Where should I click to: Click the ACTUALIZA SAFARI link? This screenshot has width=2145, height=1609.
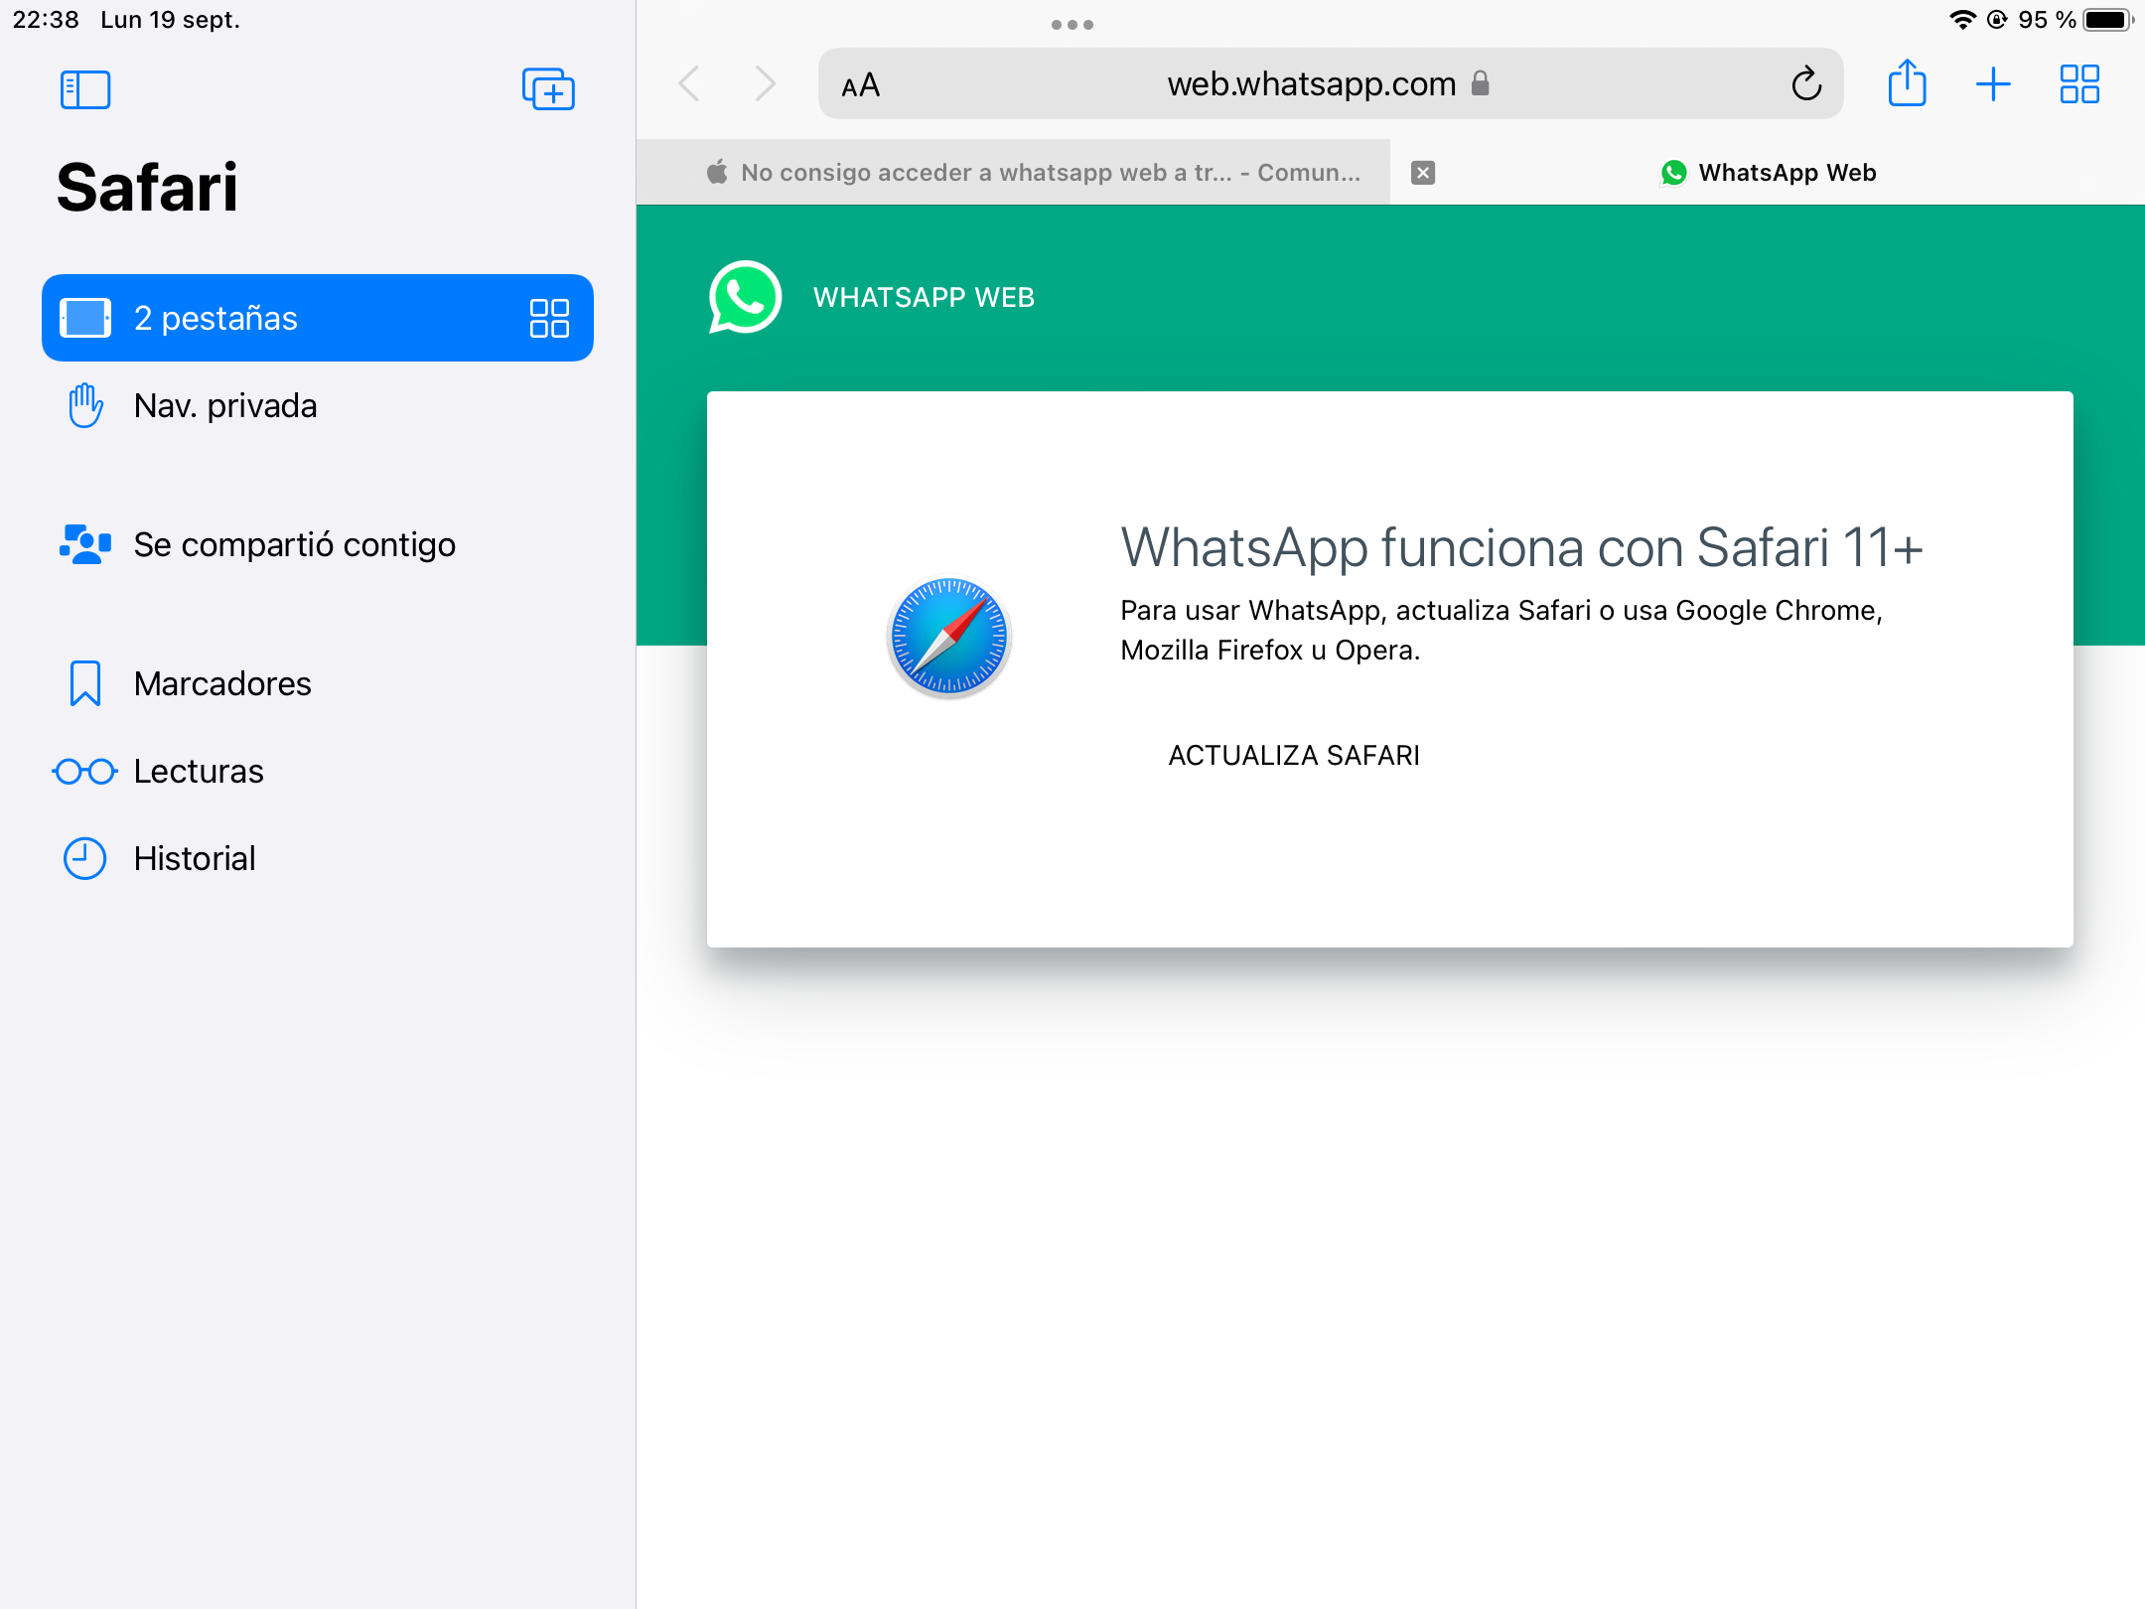point(1294,756)
